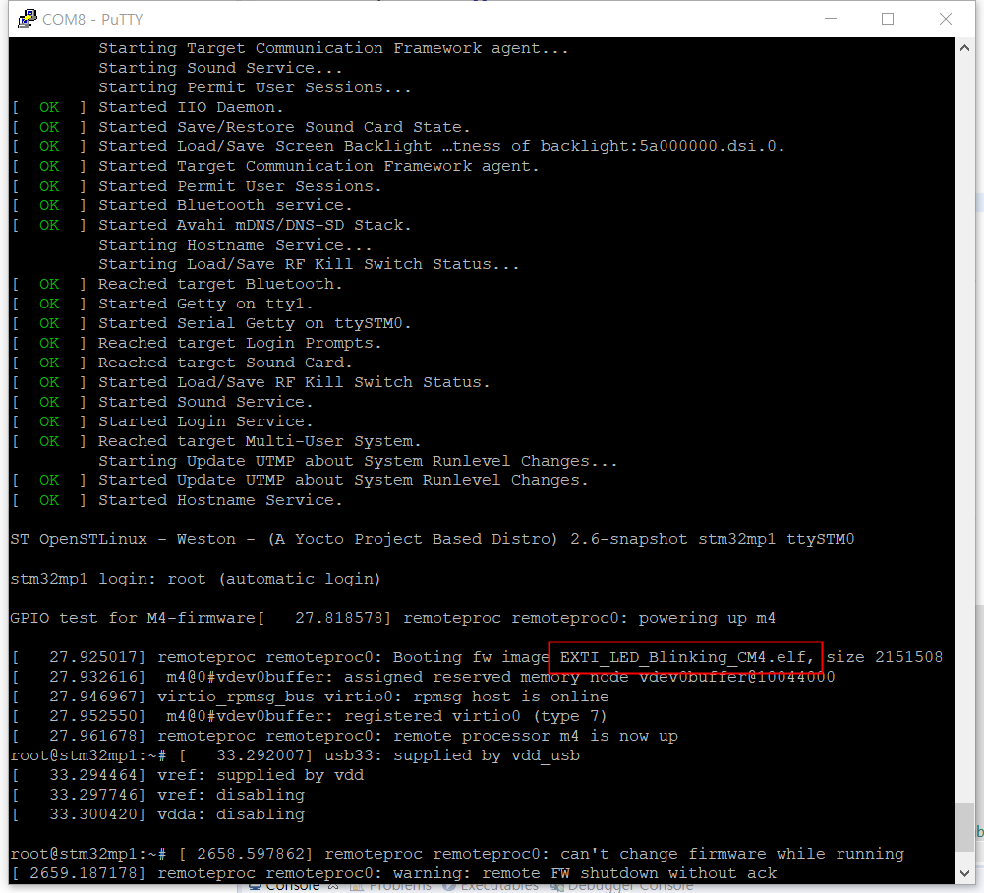The image size is (984, 893).
Task: Click 'Started Serial Getty on ttySTM0.' line
Action: [211, 323]
